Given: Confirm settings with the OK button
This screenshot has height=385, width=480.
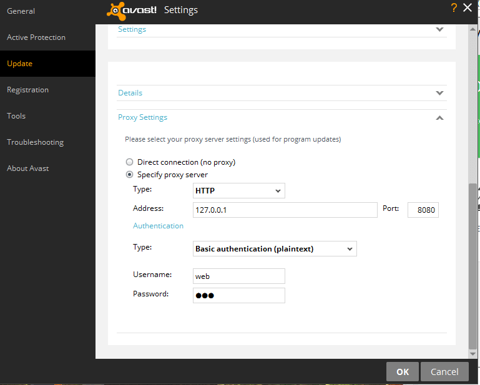Looking at the screenshot, I should tap(402, 371).
